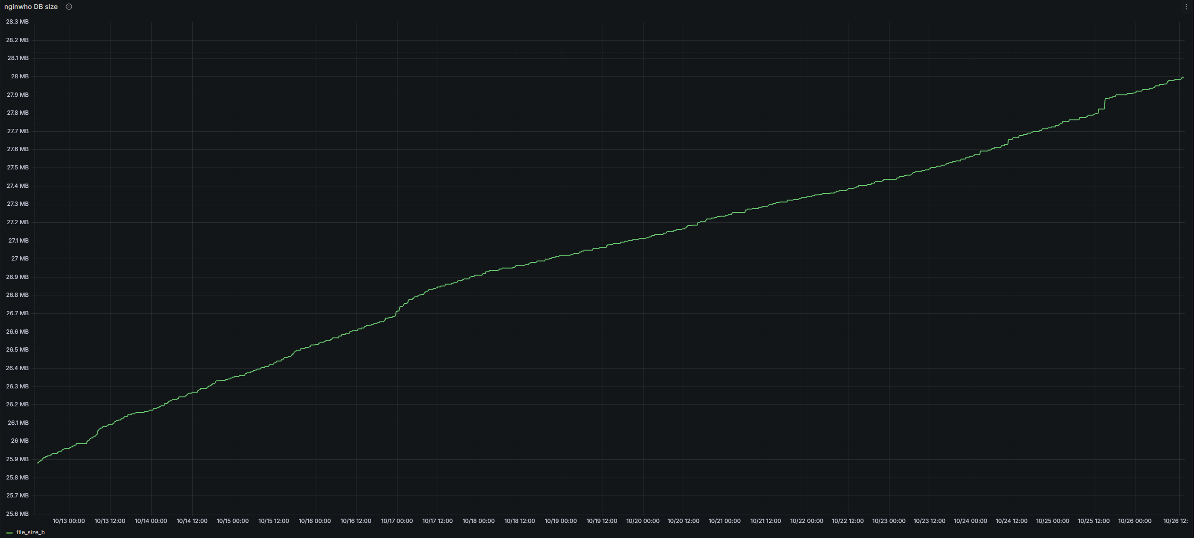Viewport: 1194px width, 538px height.
Task: Click the 10/21 12:00 time axis label
Action: coord(766,521)
